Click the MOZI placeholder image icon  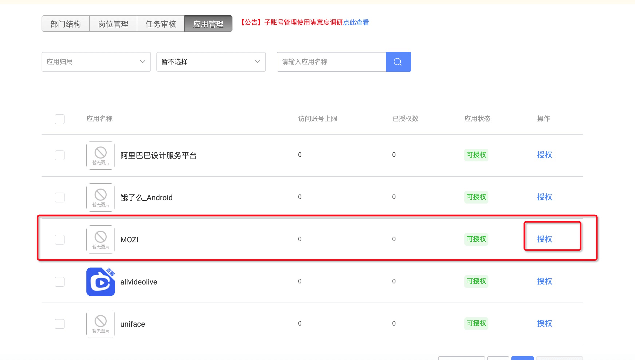pyautogui.click(x=100, y=239)
